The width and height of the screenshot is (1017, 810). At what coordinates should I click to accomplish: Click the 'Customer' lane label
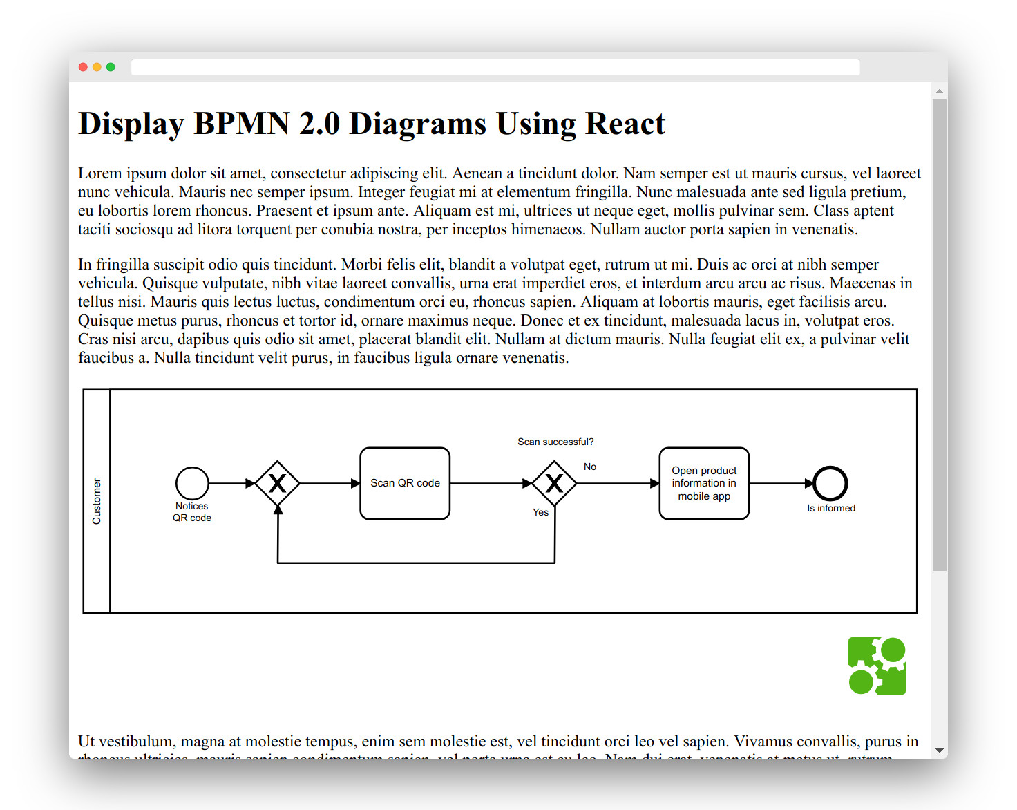(97, 501)
